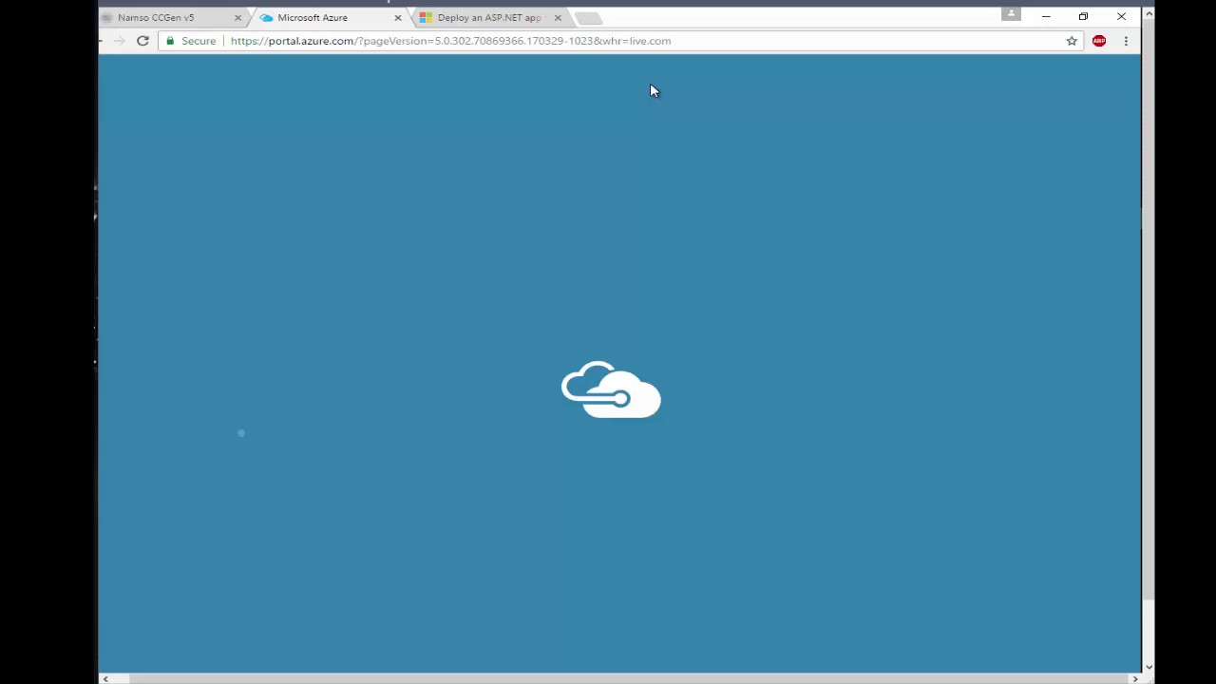The image size is (1216, 684).
Task: Click the horizontal scrollbar right arrow
Action: (1134, 678)
